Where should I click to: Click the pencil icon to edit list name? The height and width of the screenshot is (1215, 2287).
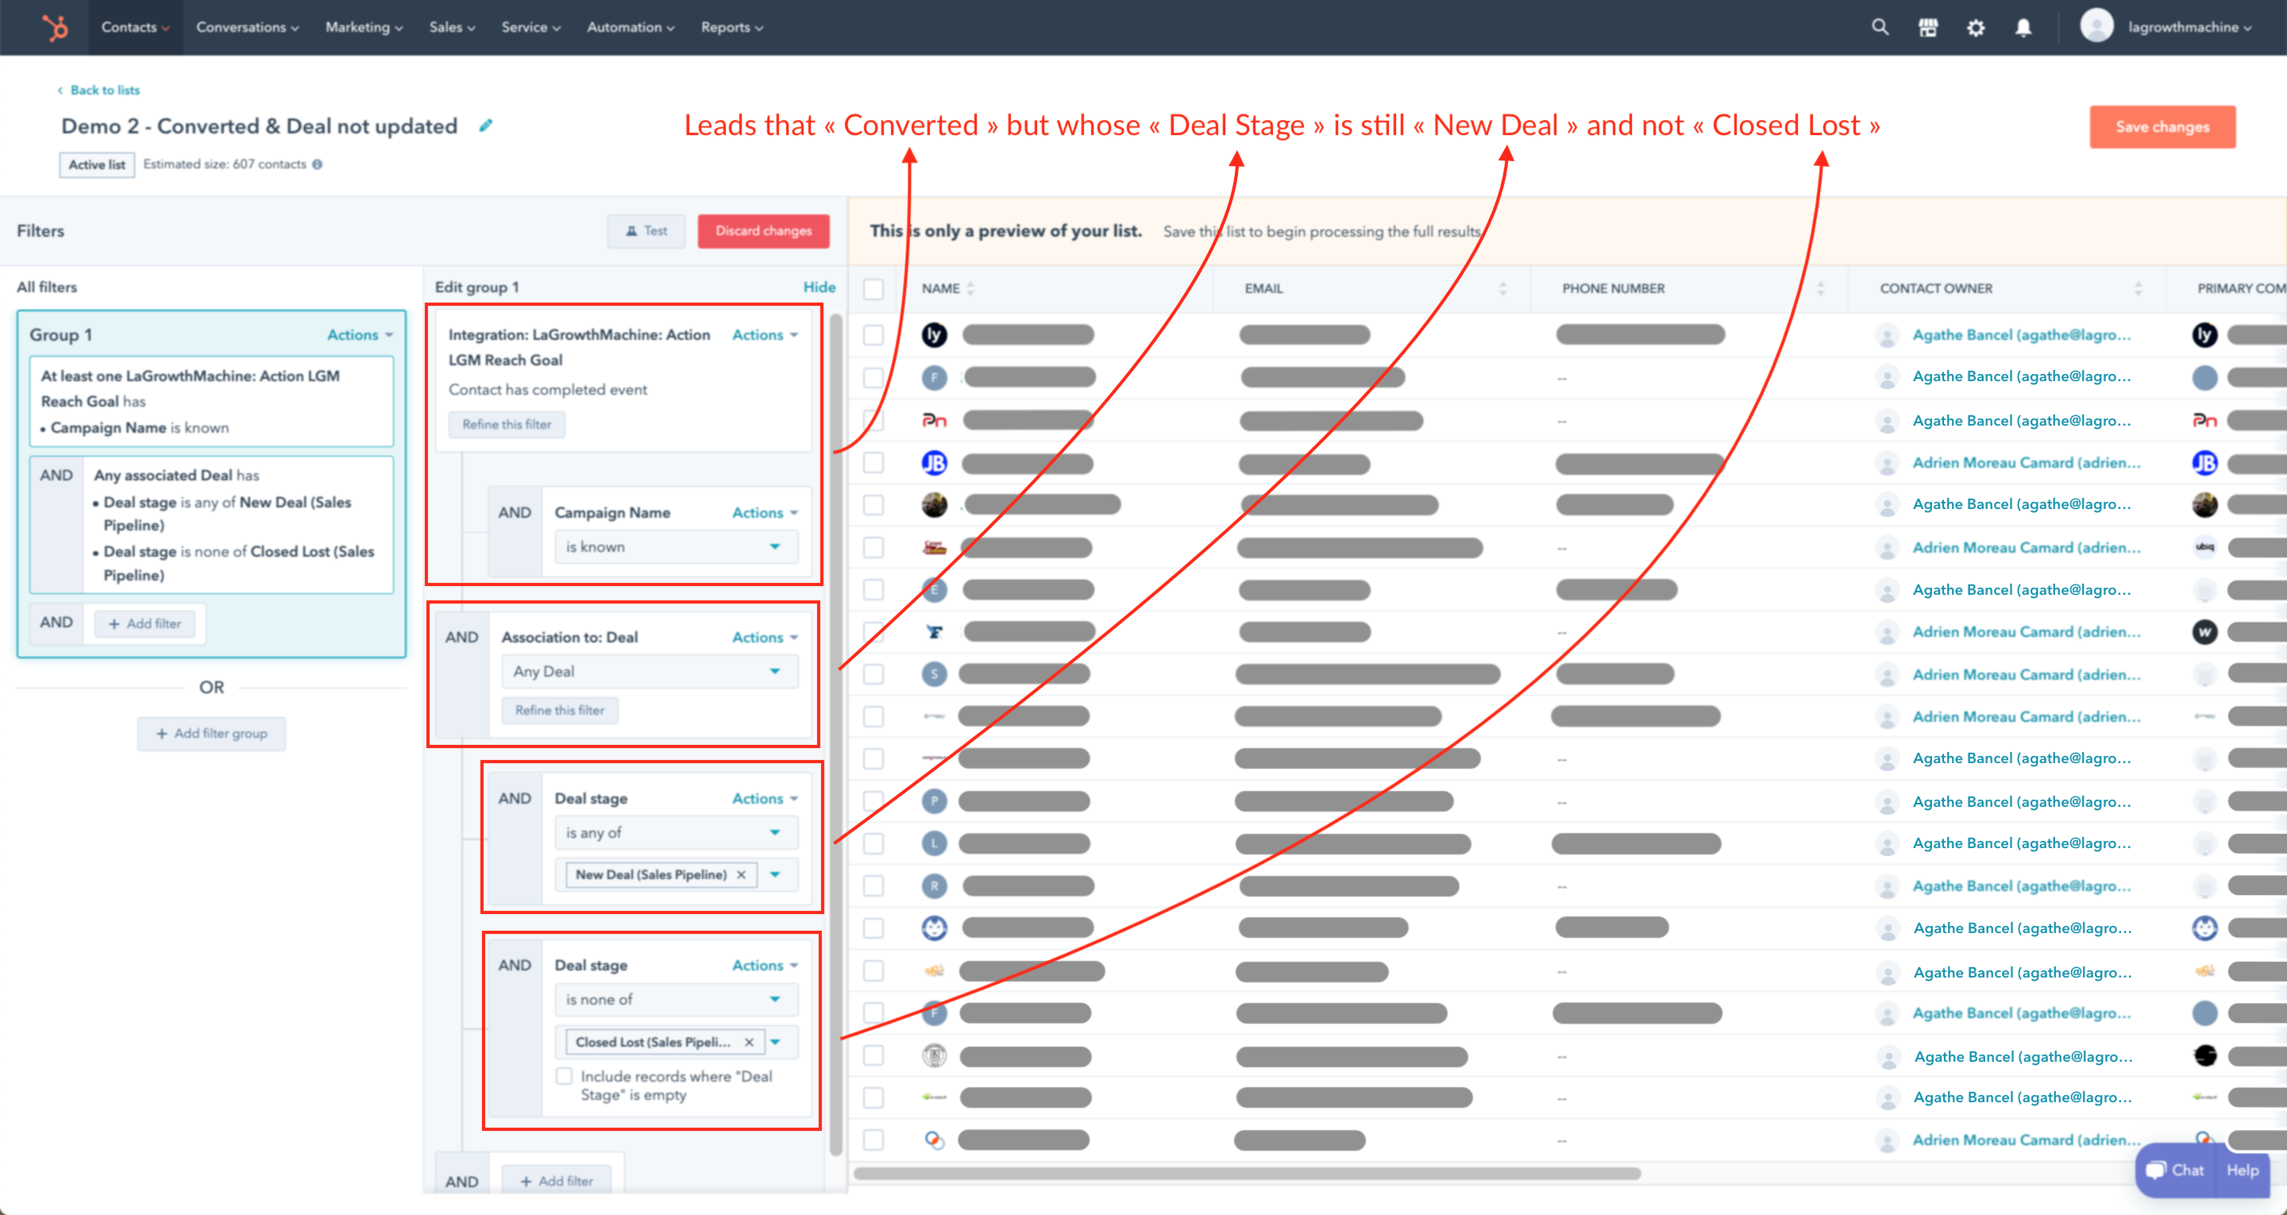pos(486,126)
